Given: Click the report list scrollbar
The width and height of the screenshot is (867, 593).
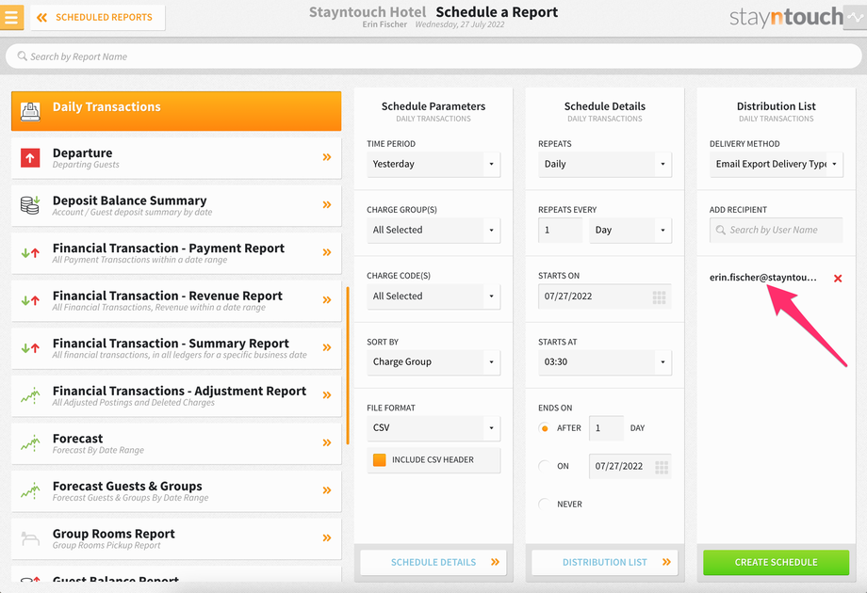Looking at the screenshot, I should 348,365.
